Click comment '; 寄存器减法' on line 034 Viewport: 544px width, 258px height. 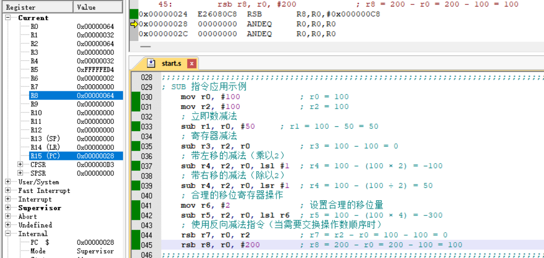(209, 136)
